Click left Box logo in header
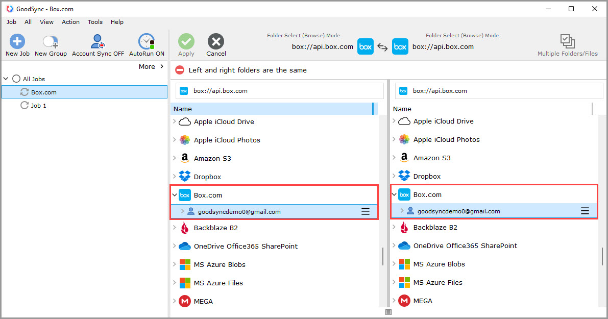Screen dimensions: 608x319 [366, 46]
